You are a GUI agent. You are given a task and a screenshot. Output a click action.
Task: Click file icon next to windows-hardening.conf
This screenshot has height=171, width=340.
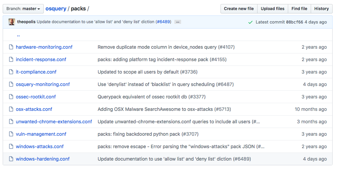[11, 159]
